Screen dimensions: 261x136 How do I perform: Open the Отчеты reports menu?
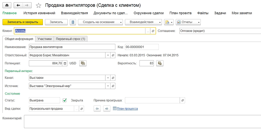[188, 22]
